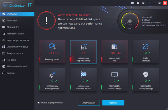Click the Backups circular arrow icon

(4, 73)
